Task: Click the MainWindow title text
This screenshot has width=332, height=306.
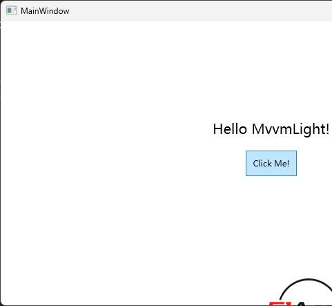Action: click(x=45, y=11)
